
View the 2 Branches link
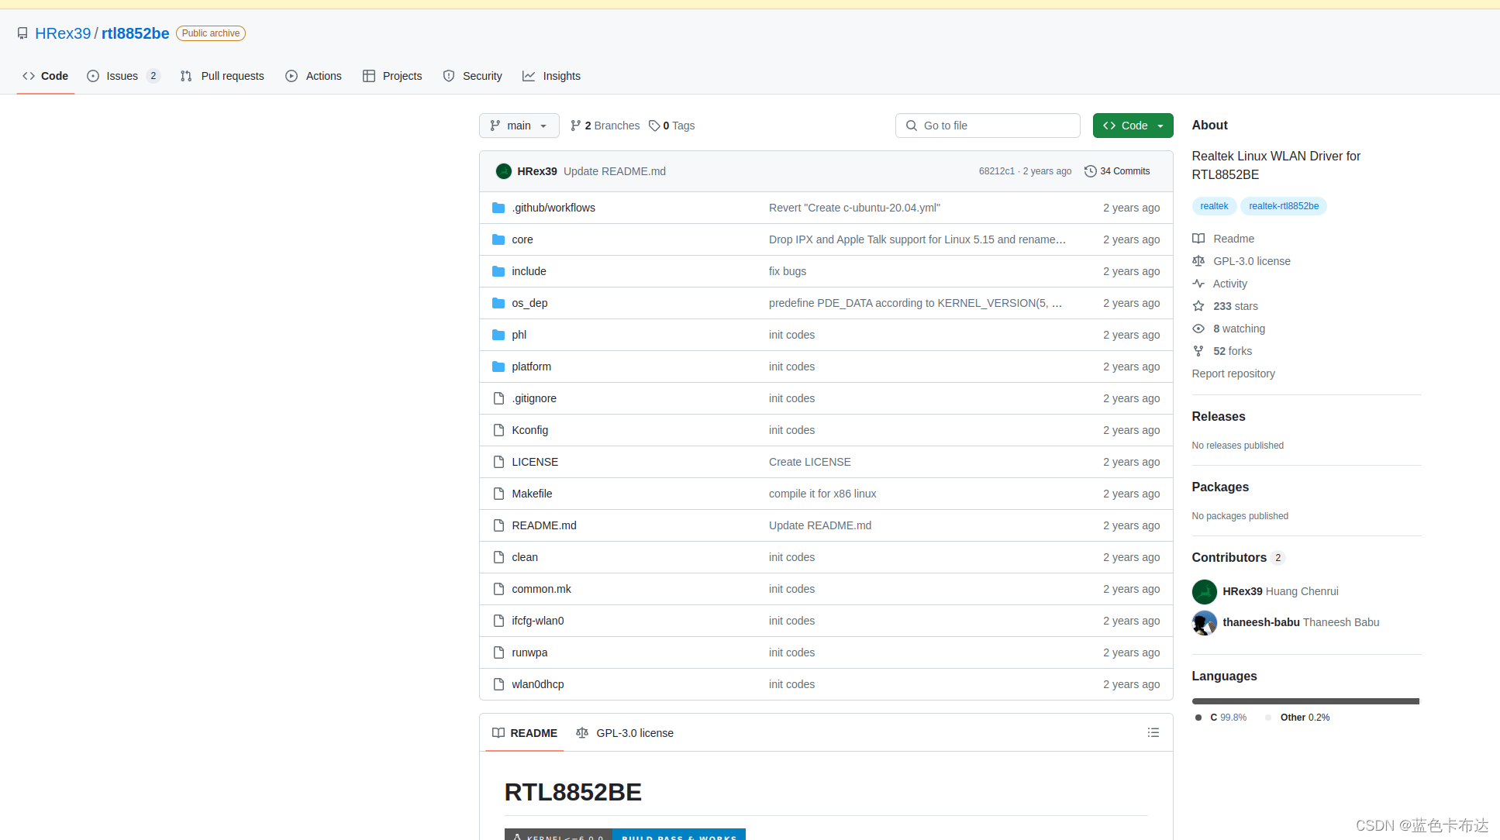click(605, 126)
